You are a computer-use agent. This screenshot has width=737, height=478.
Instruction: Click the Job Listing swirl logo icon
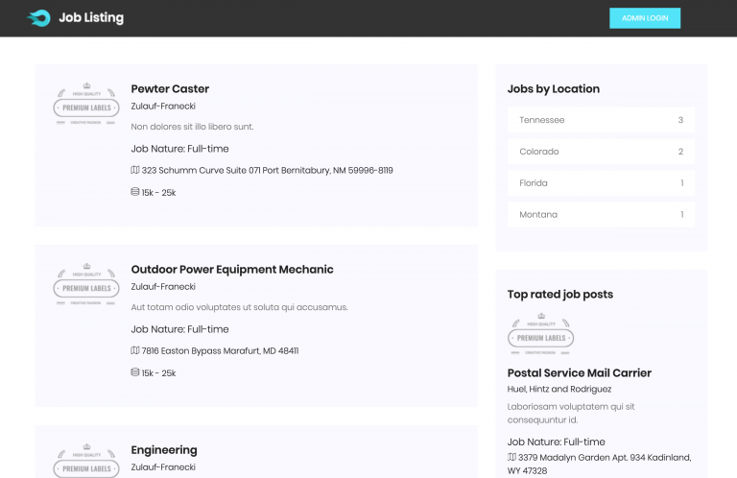coord(38,18)
